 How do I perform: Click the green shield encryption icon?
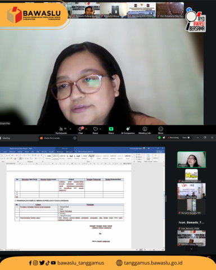(x=159, y=138)
